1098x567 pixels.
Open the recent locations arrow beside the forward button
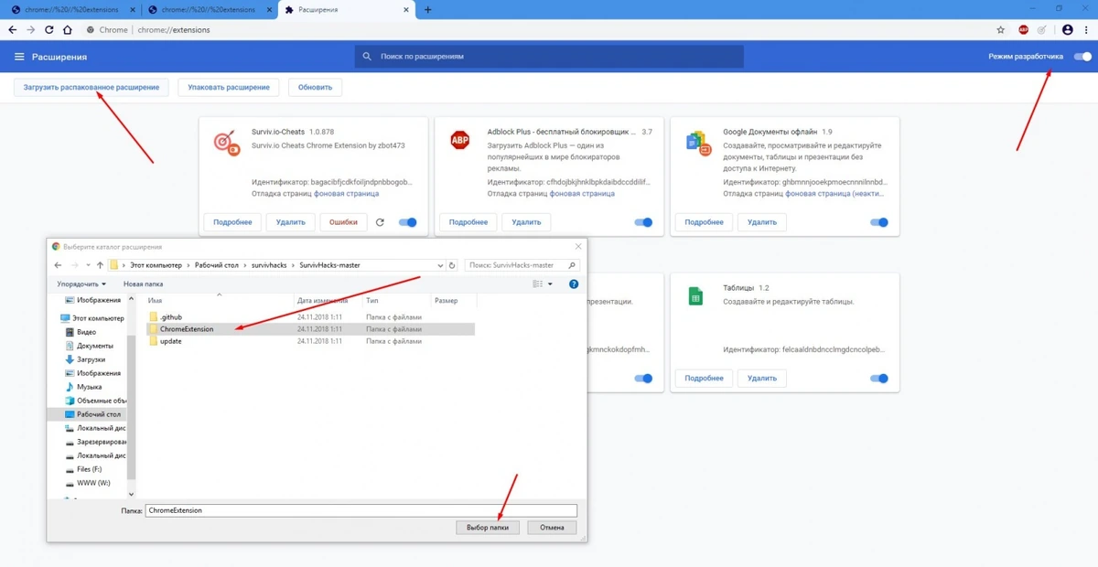pyautogui.click(x=87, y=265)
